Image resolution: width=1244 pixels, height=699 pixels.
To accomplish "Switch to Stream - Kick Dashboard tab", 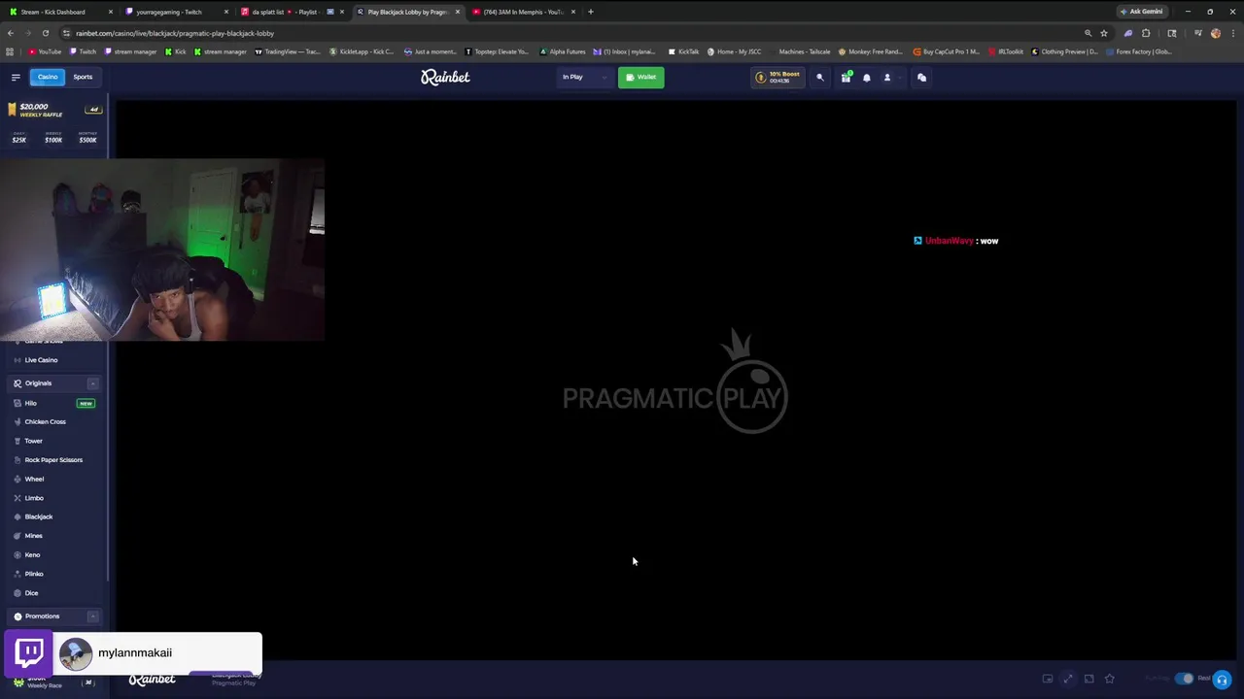I will click(58, 12).
